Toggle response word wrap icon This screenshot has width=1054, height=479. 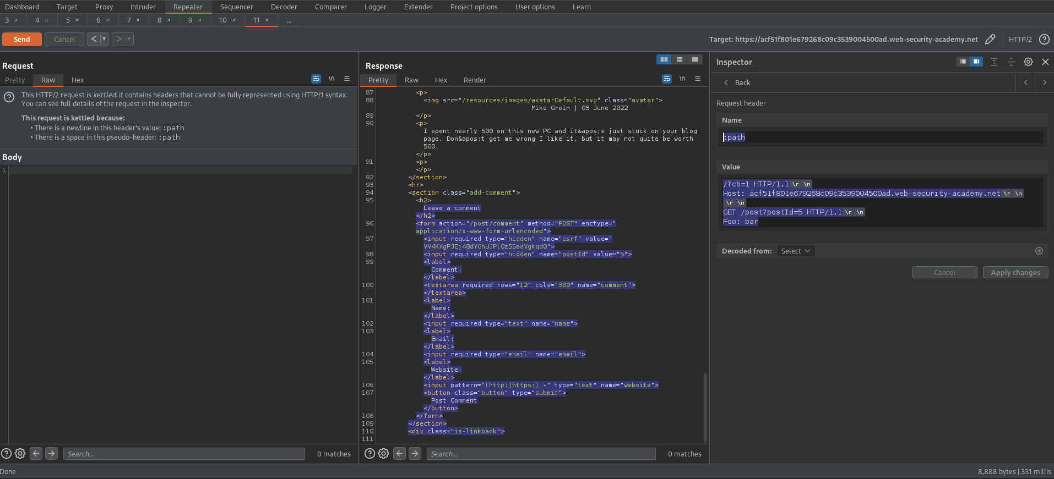click(667, 79)
